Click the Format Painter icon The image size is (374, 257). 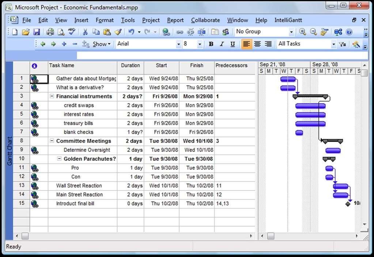pyautogui.click(x=118, y=32)
